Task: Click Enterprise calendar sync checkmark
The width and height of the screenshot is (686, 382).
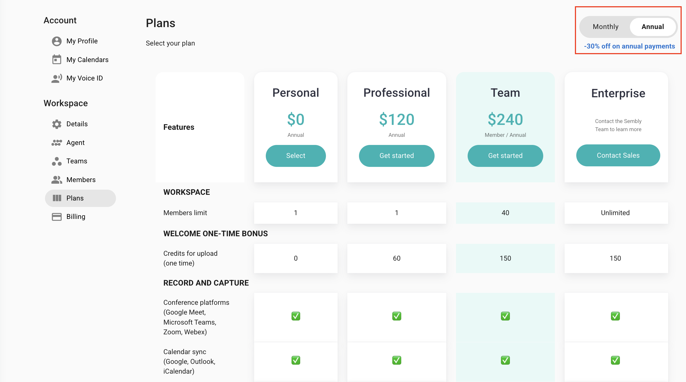Action: point(615,360)
